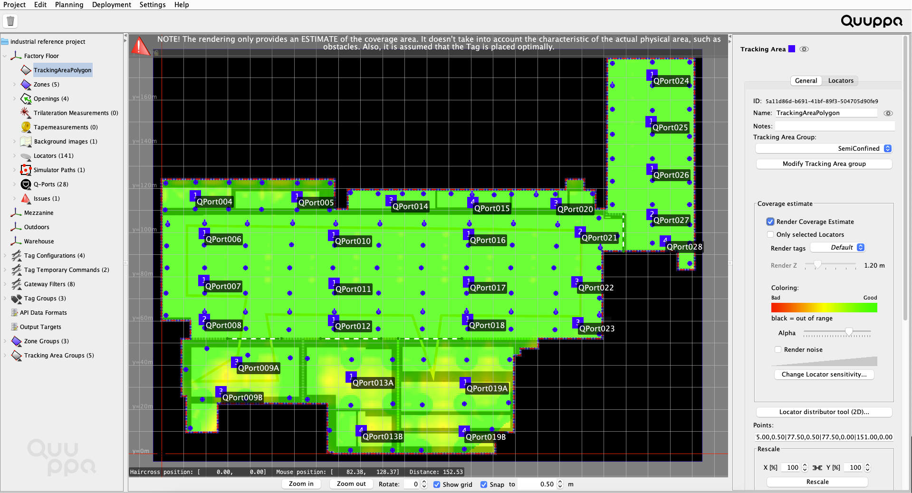
Task: Open Locator distributor tool (2D)
Action: click(x=824, y=412)
